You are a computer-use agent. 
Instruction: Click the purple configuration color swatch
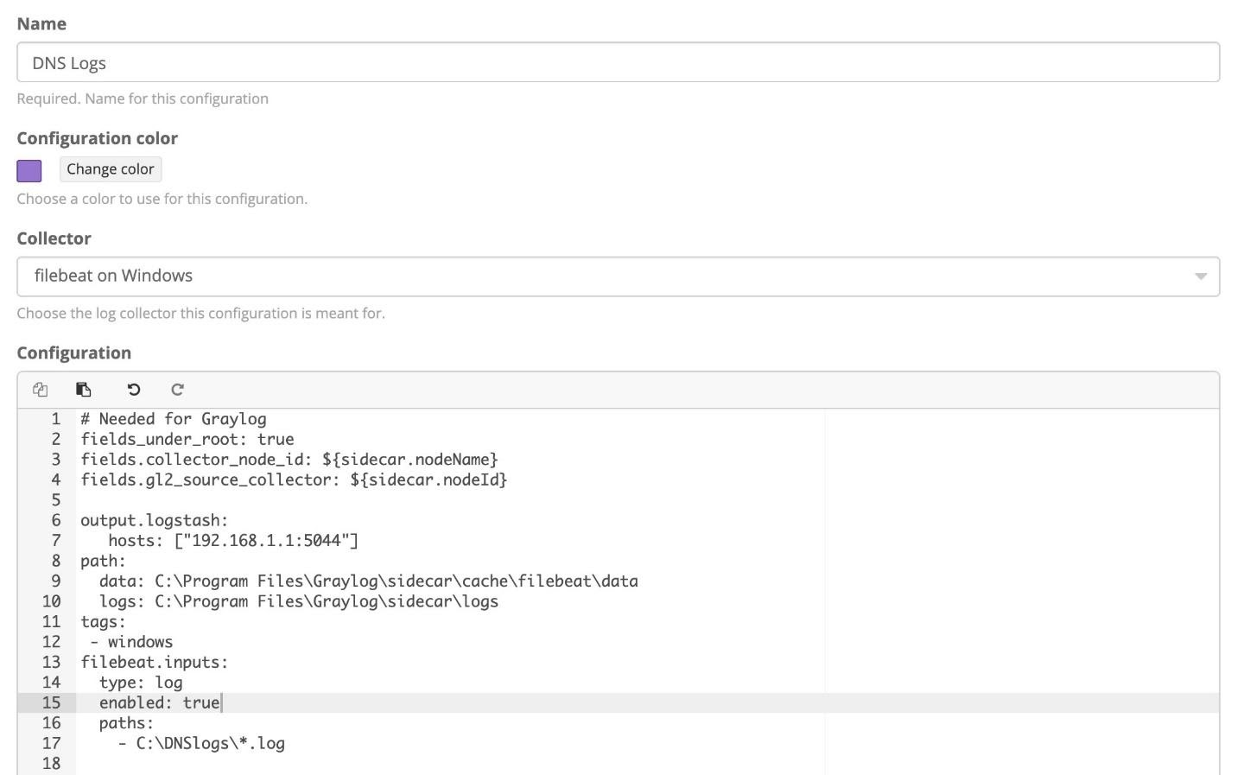click(29, 171)
